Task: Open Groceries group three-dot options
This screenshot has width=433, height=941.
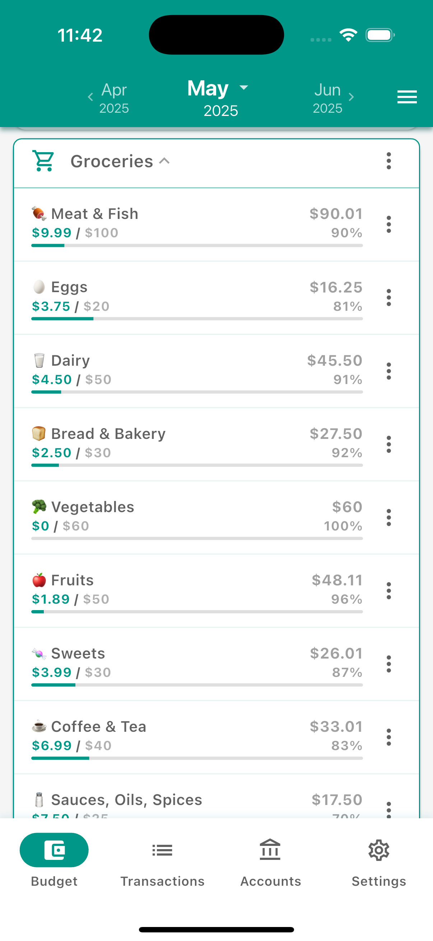Action: tap(389, 161)
